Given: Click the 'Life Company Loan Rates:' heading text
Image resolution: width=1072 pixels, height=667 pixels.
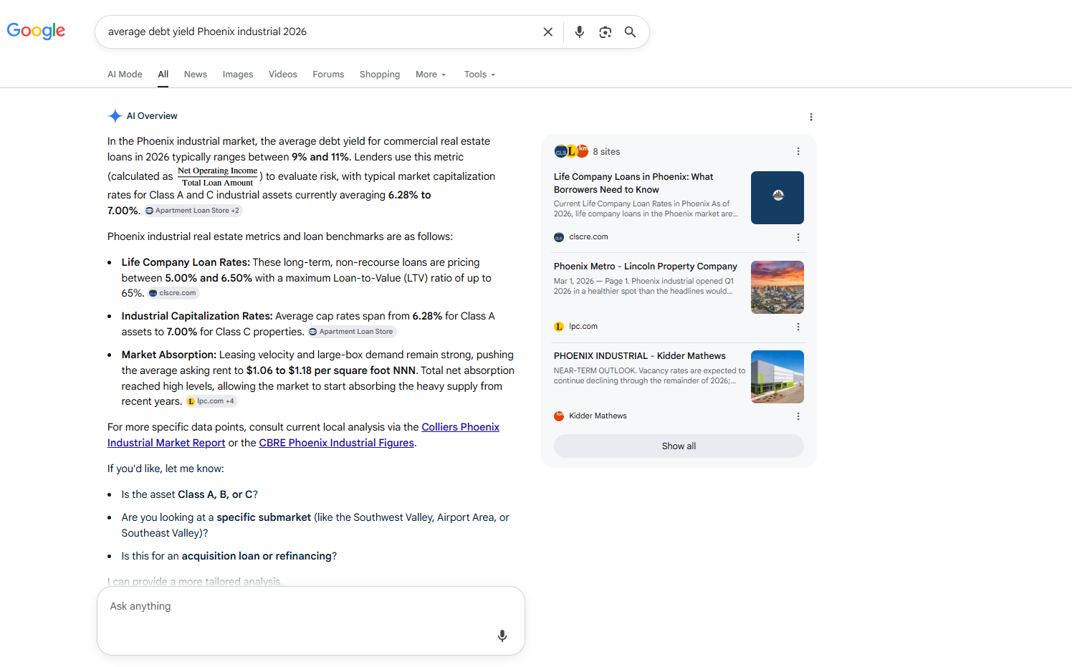Looking at the screenshot, I should 186,262.
